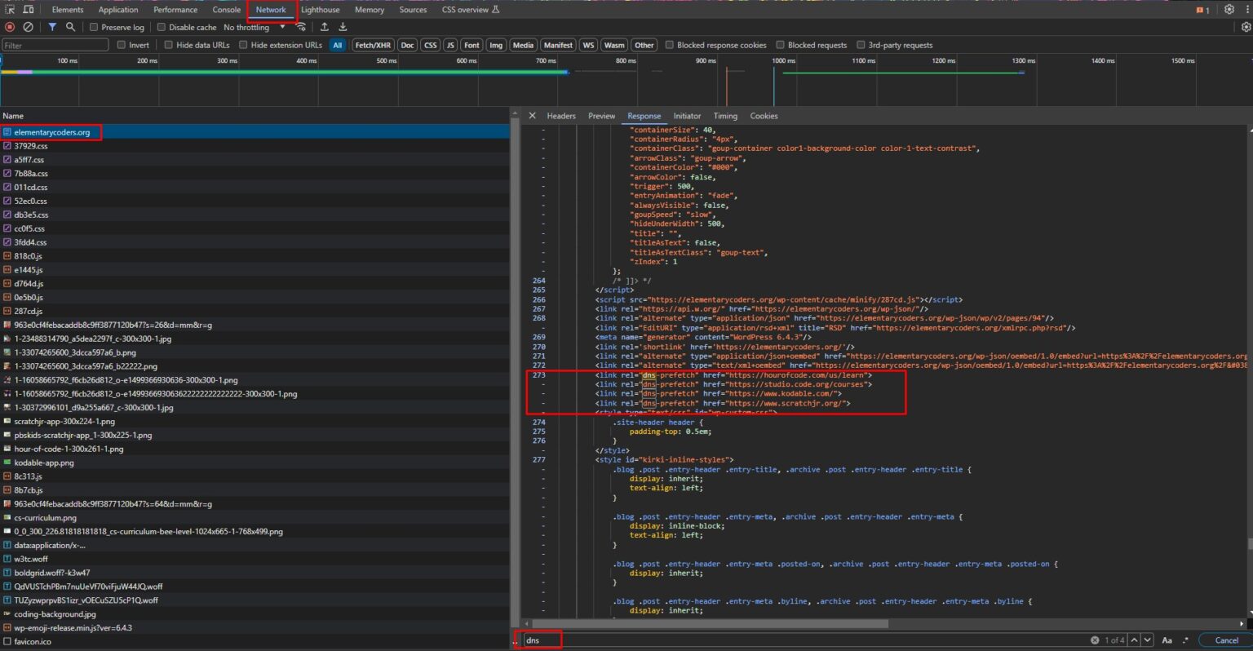
Task: Stop recording network log
Action: 8,27
